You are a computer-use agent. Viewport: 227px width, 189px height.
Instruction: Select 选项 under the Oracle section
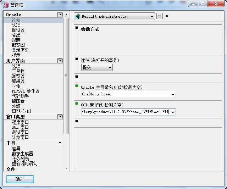point(16,25)
